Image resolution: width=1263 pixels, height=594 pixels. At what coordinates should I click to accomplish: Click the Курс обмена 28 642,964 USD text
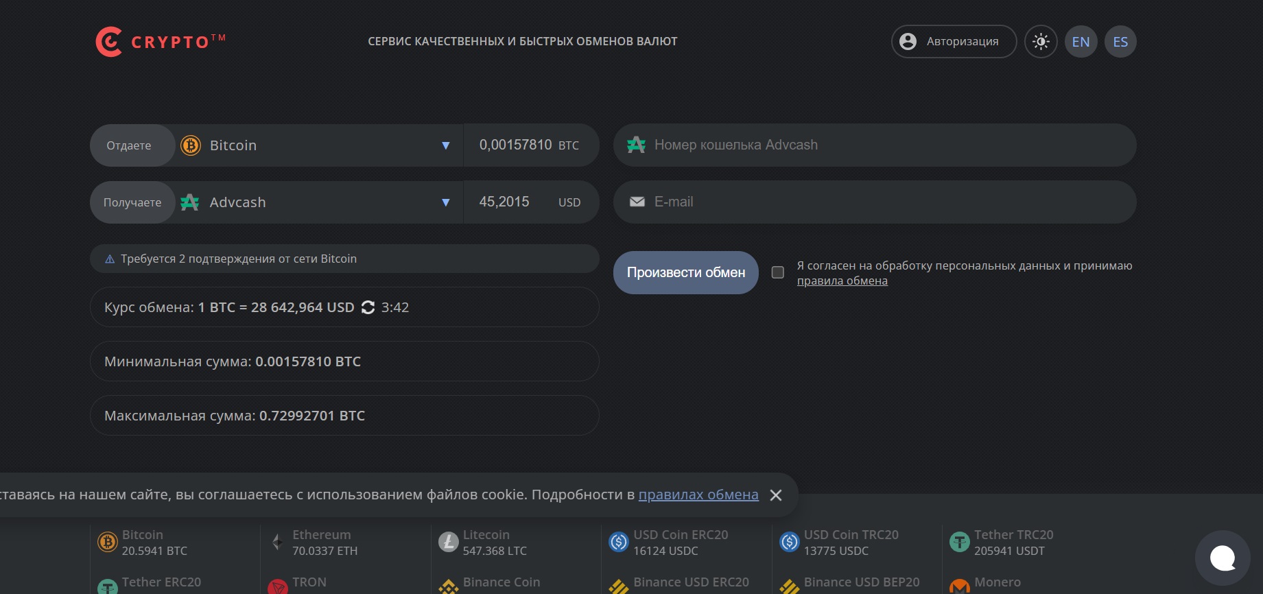tap(229, 307)
